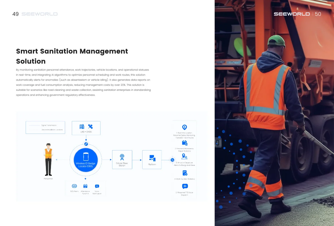Click the '2. Personnel Attendance, Report Statistics' text
This screenshot has width=334, height=226.
tap(185, 150)
